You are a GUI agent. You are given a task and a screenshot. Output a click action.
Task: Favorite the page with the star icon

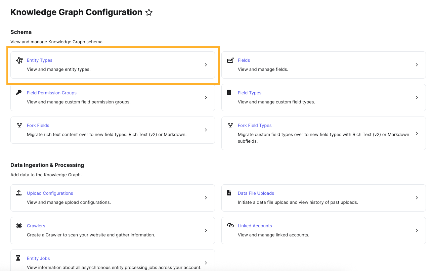click(x=149, y=13)
